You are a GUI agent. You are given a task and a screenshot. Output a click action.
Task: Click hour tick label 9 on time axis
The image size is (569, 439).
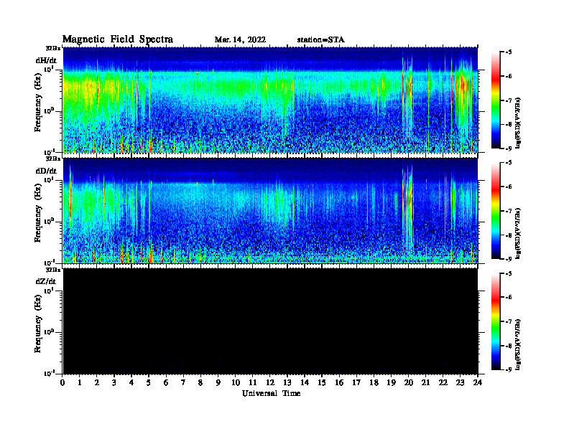218,382
